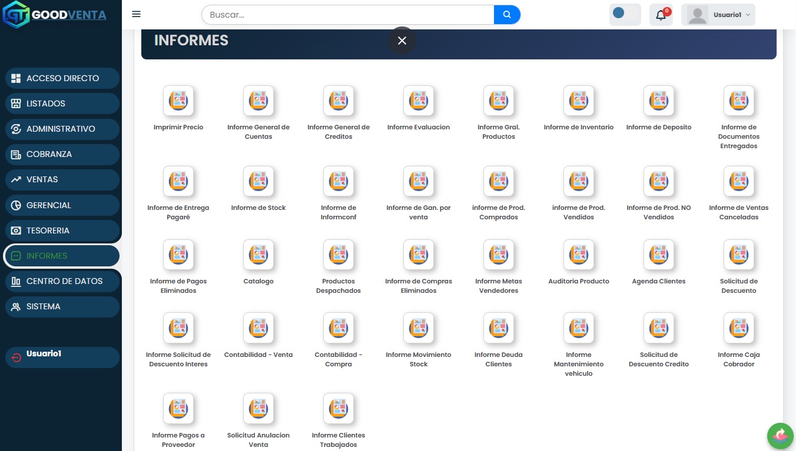The width and height of the screenshot is (796, 451).
Task: Open TESORERIA sidebar menu
Action: [62, 230]
